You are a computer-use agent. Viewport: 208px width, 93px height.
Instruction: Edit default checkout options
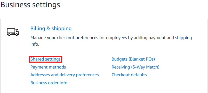click(129, 75)
